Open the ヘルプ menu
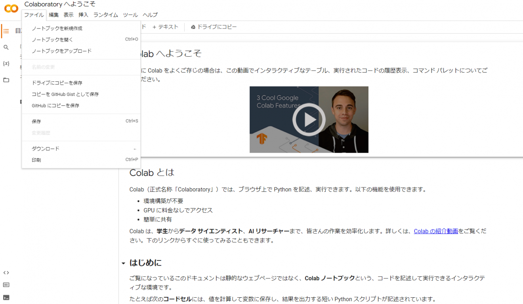This screenshot has height=304, width=523. coord(150,15)
